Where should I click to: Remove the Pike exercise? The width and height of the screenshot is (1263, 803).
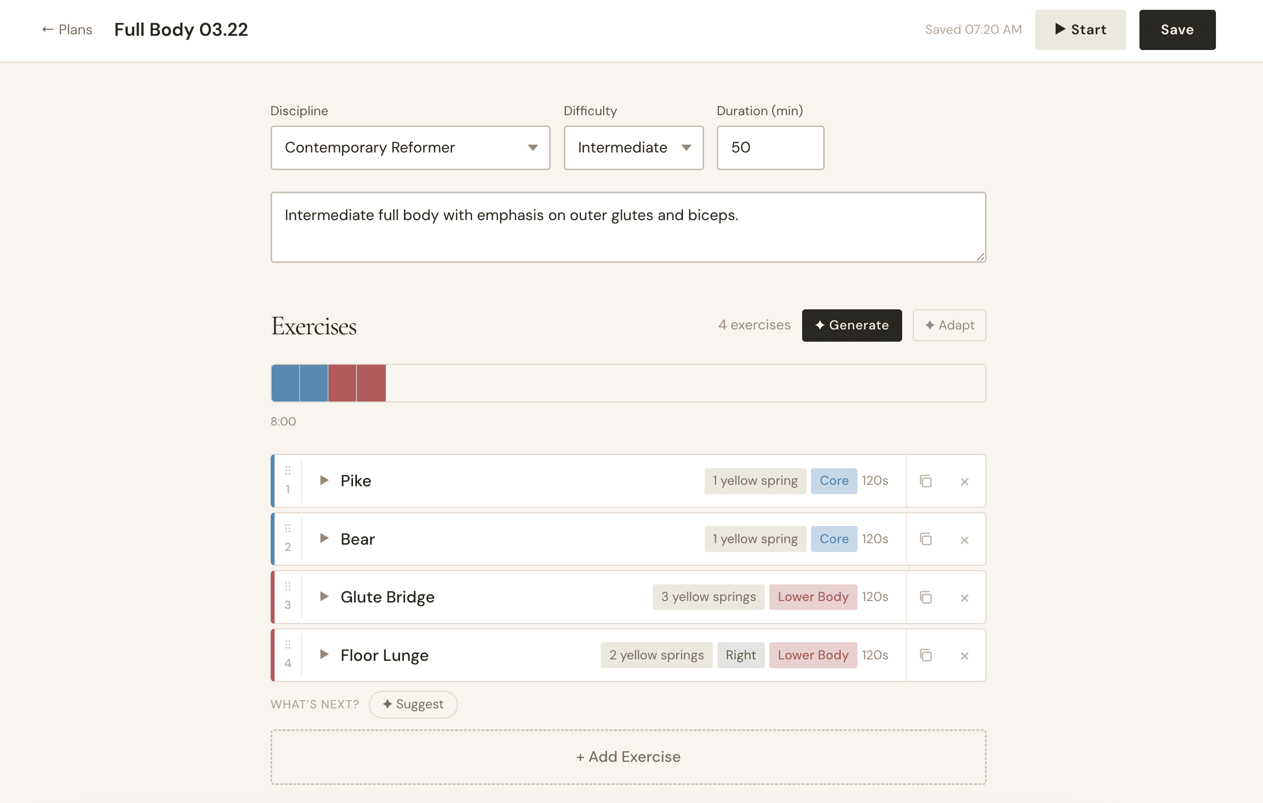pyautogui.click(x=964, y=481)
